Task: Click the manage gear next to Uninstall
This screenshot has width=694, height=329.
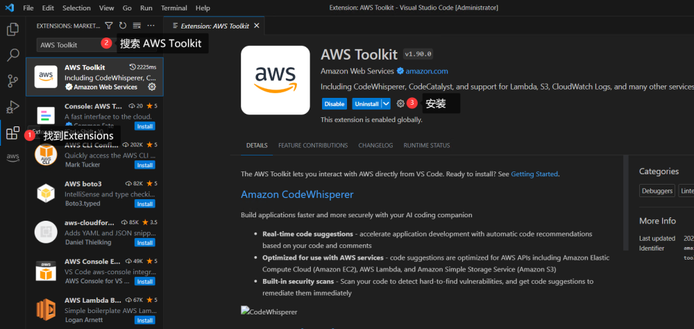Action: click(x=400, y=103)
